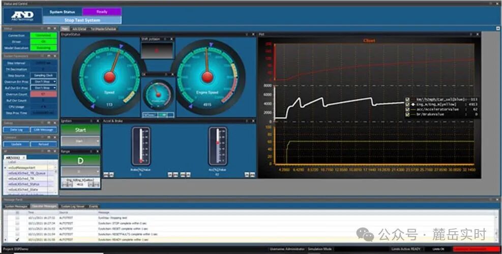Open the Custom Log Viewer tab
Image resolution: width=502 pixels, height=254 pixels.
pyautogui.click(x=73, y=206)
